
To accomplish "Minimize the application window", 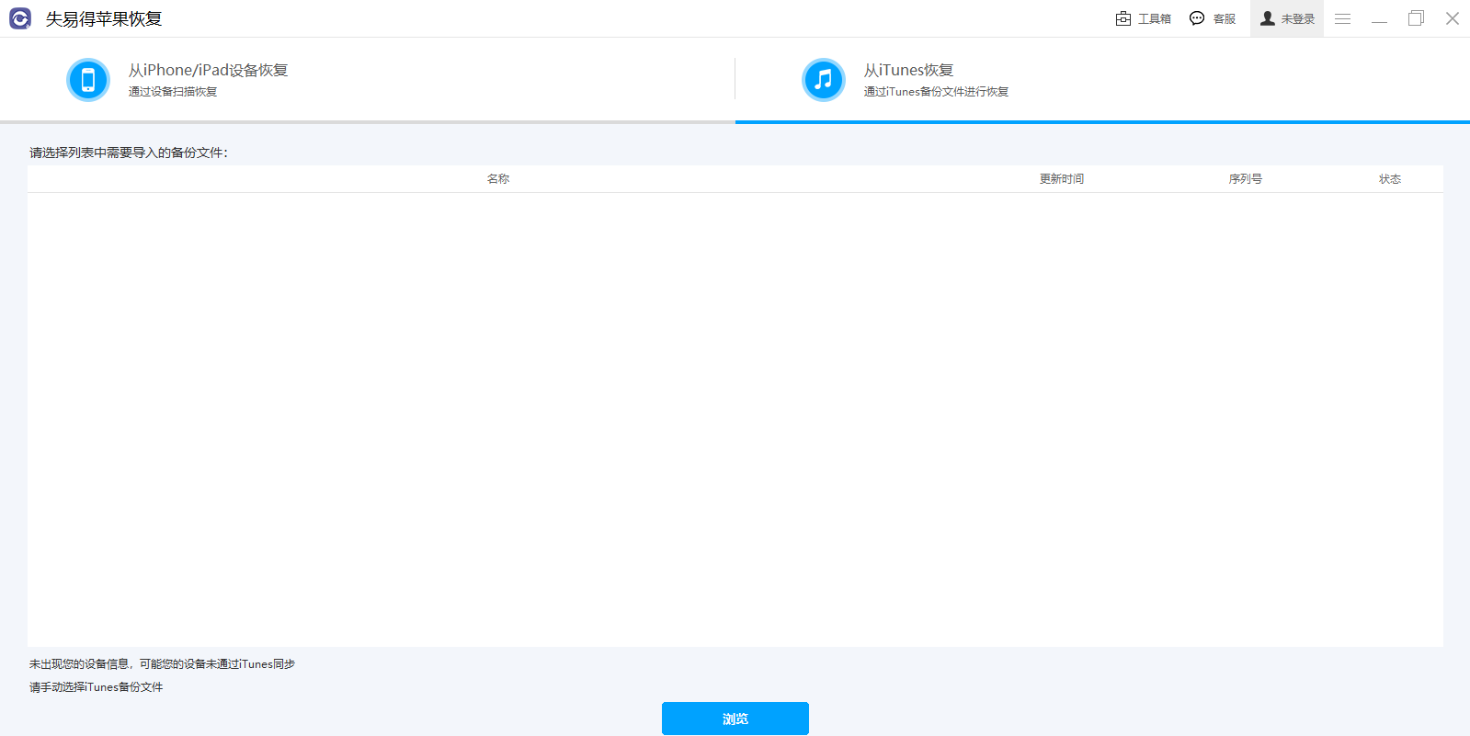I will pos(1379,18).
